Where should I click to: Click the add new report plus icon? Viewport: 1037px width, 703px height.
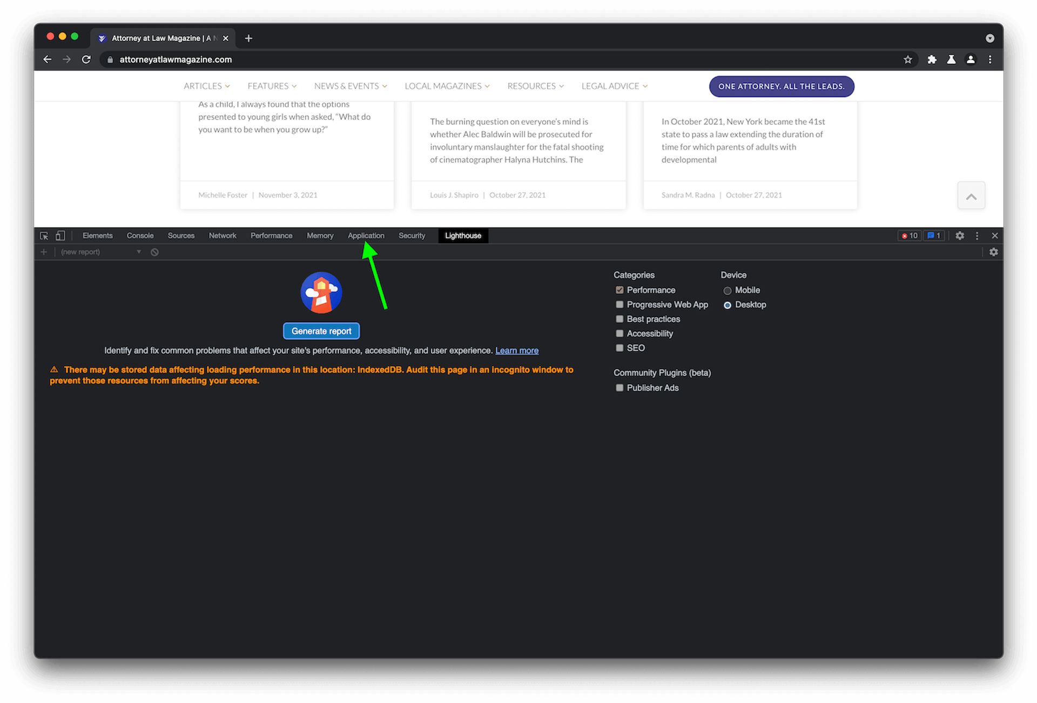(x=44, y=252)
